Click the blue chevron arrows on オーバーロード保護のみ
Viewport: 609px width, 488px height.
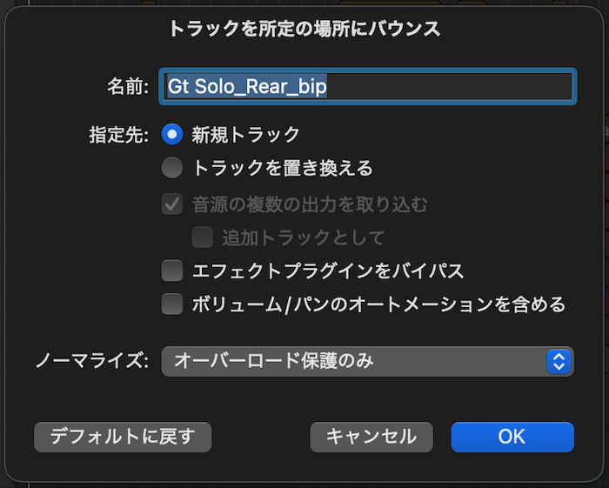click(x=559, y=361)
